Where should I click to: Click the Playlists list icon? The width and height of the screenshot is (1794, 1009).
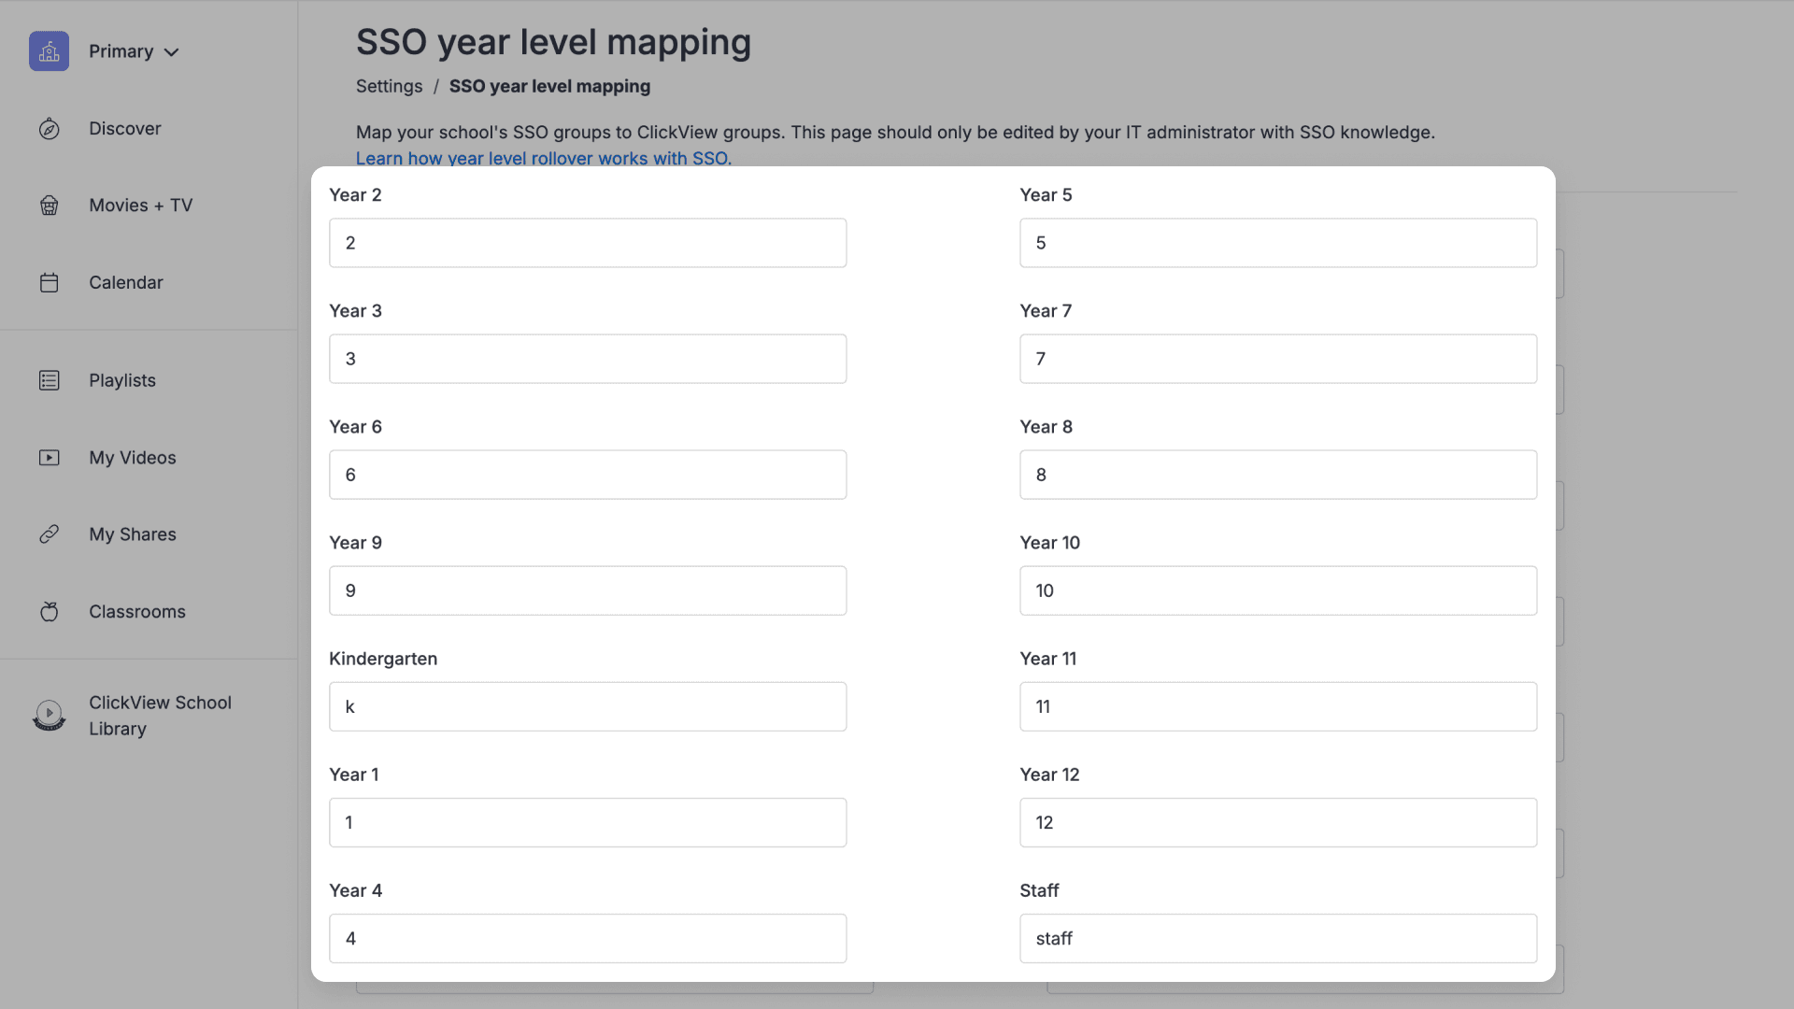tap(50, 380)
